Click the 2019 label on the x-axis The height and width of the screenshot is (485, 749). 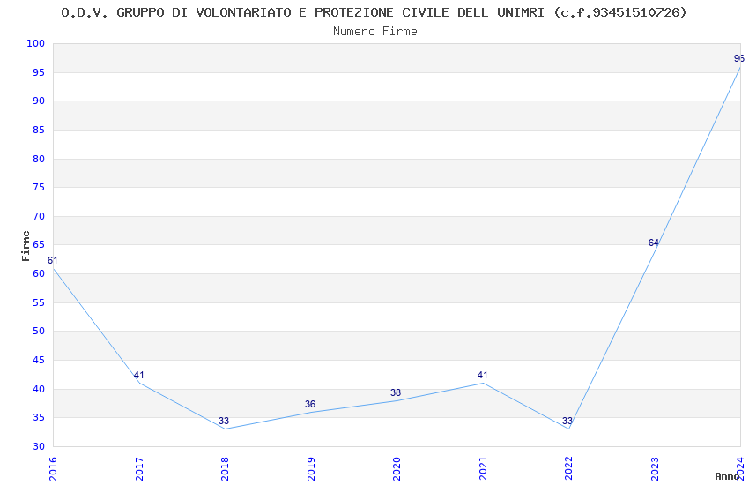311,467
